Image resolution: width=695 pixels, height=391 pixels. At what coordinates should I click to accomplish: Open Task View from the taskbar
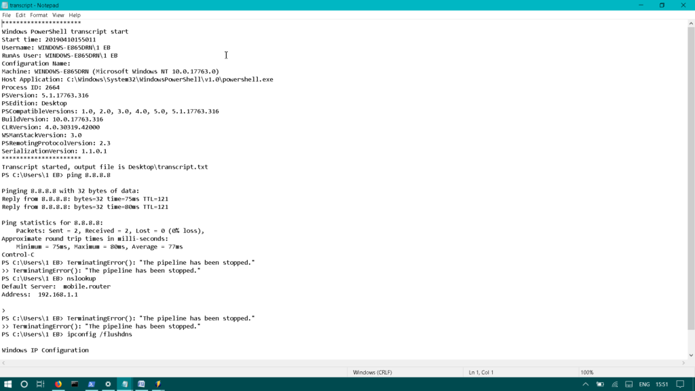click(40, 384)
